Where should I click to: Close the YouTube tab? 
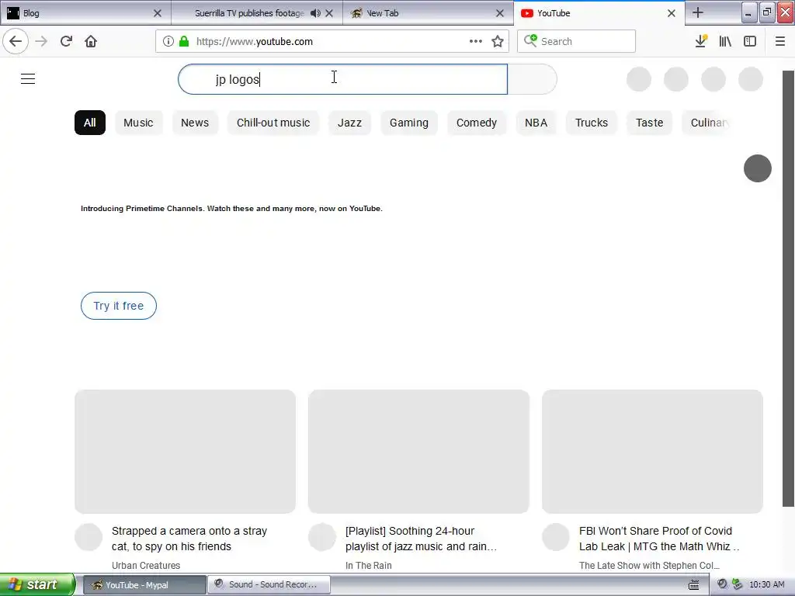pyautogui.click(x=672, y=13)
